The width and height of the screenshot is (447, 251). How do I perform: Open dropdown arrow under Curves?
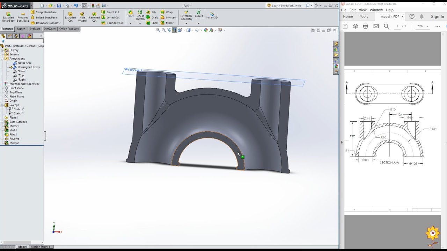(199, 24)
